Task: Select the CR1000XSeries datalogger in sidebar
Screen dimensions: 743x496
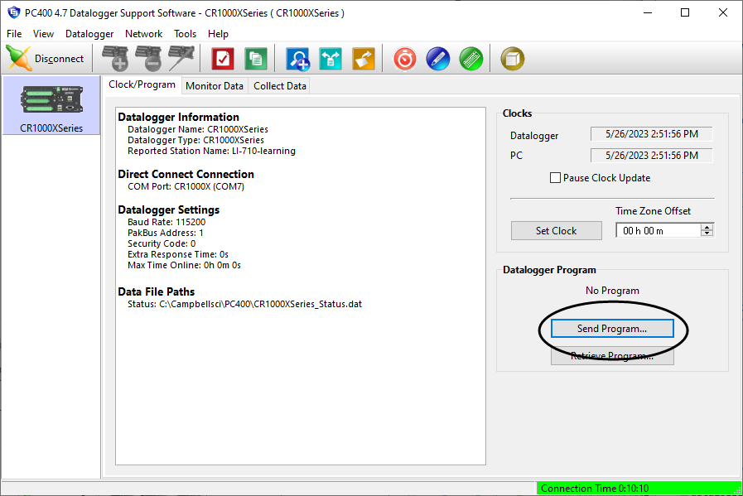Action: (51, 105)
